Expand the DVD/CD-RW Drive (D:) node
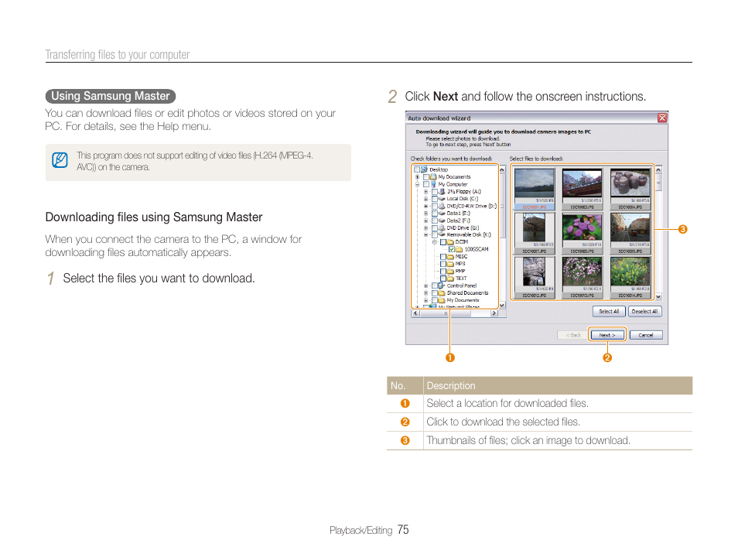This screenshot has width=738, height=557. click(426, 207)
